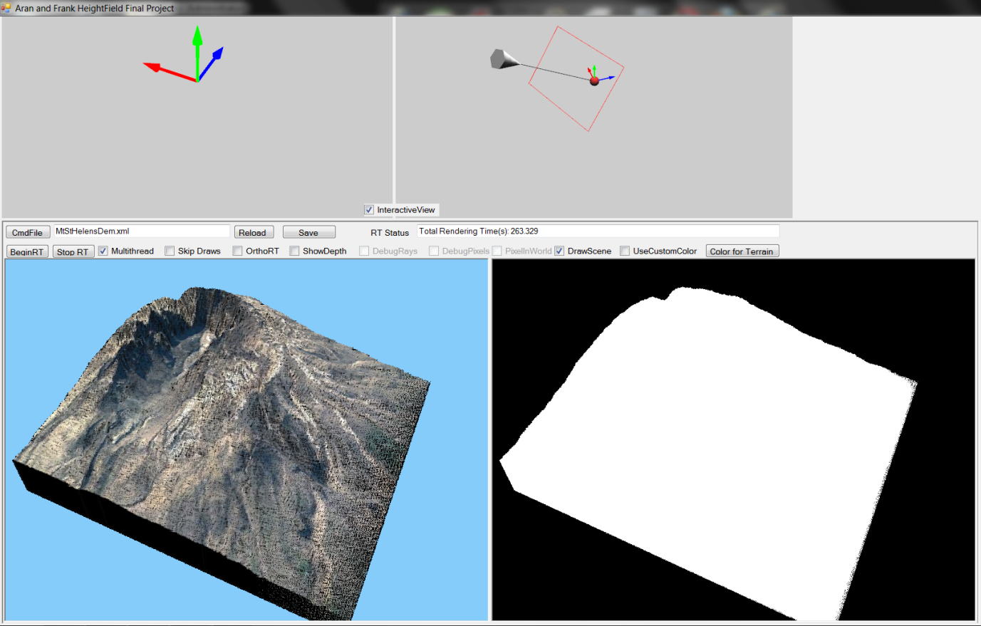Toggle the InteractiveView checkbox
The image size is (981, 626).
(369, 209)
